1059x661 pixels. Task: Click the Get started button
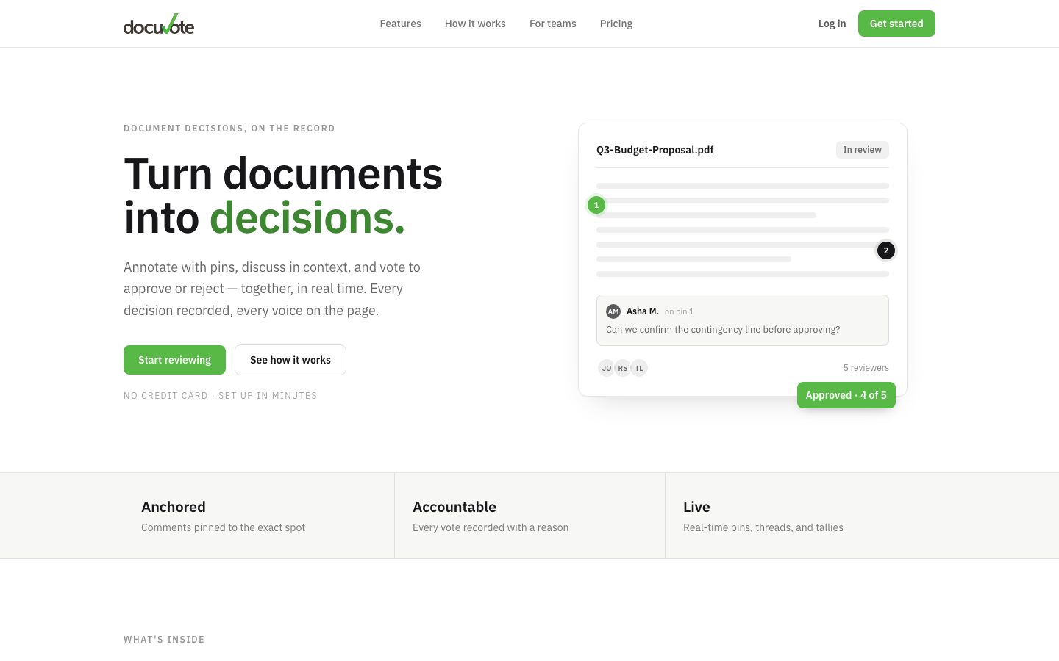[896, 24]
